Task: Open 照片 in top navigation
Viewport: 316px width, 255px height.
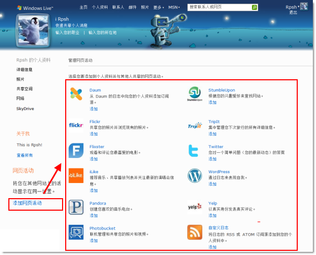Action: pyautogui.click(x=144, y=7)
